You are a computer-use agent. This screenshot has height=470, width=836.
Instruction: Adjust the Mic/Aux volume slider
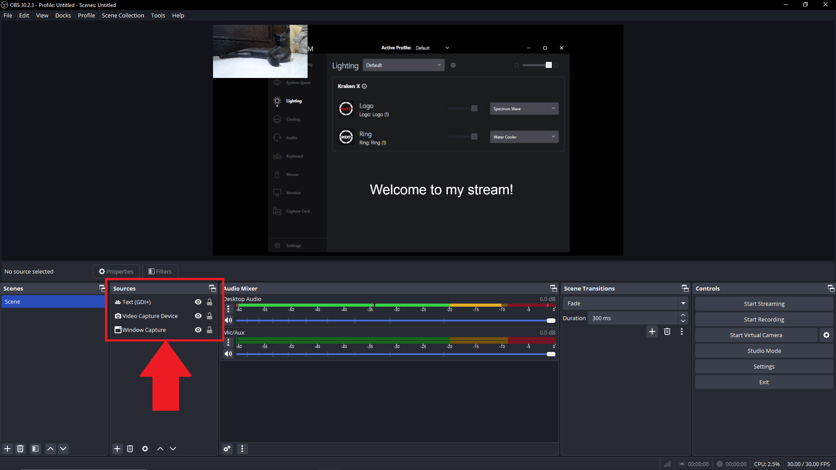tap(550, 354)
